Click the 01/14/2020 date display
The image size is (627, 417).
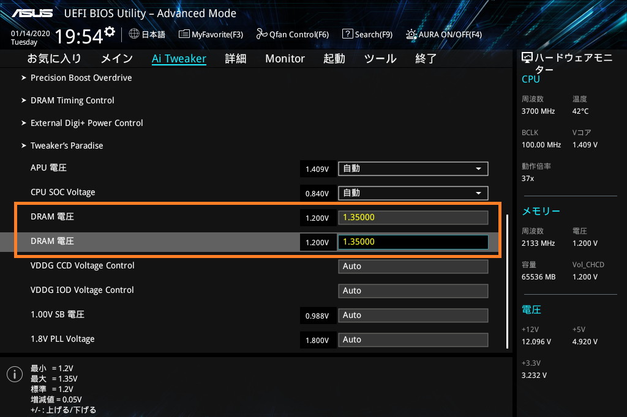tap(31, 34)
